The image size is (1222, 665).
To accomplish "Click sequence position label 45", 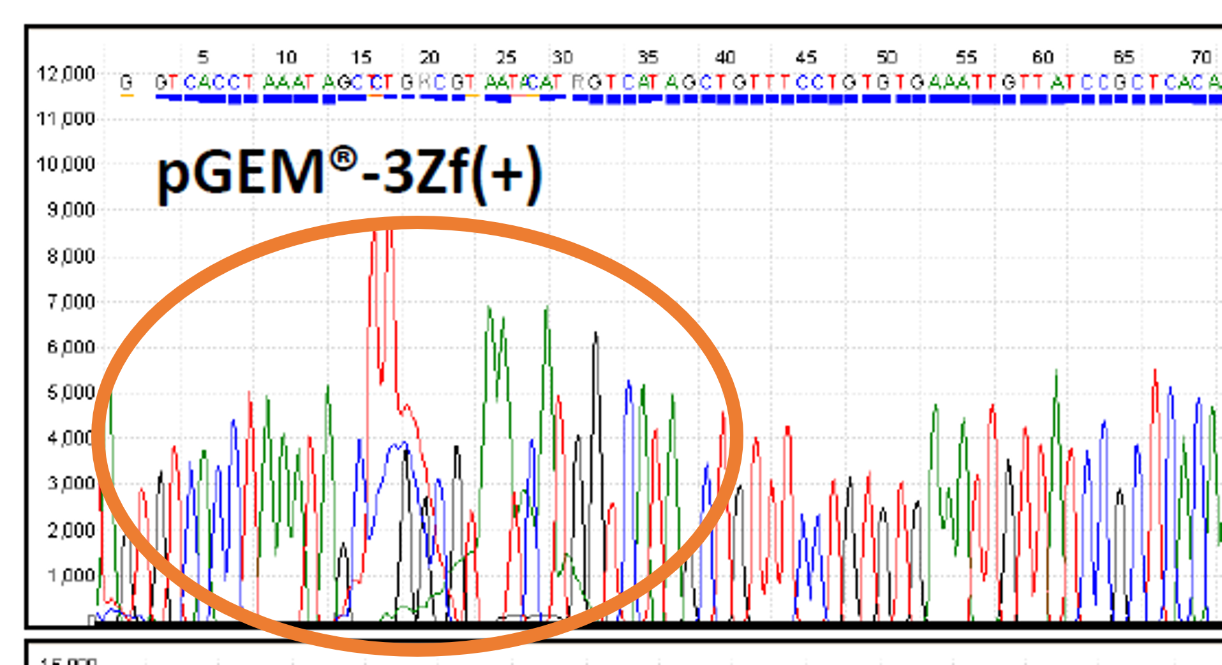I will (x=806, y=57).
